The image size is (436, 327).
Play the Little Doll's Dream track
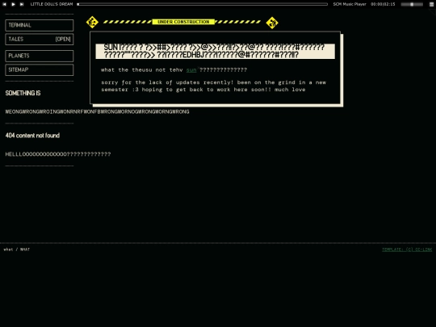13,4
